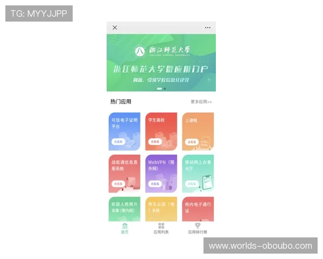Viewport: 323px width, 259px height.
Task: Click the university emblem logo in banner
Action: coord(140,51)
